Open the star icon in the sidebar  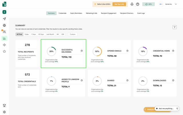click(4, 51)
